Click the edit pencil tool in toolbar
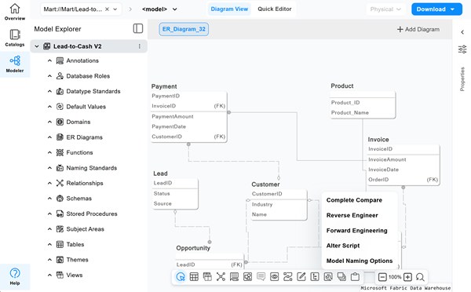This screenshot has height=292, width=471. (x=301, y=276)
